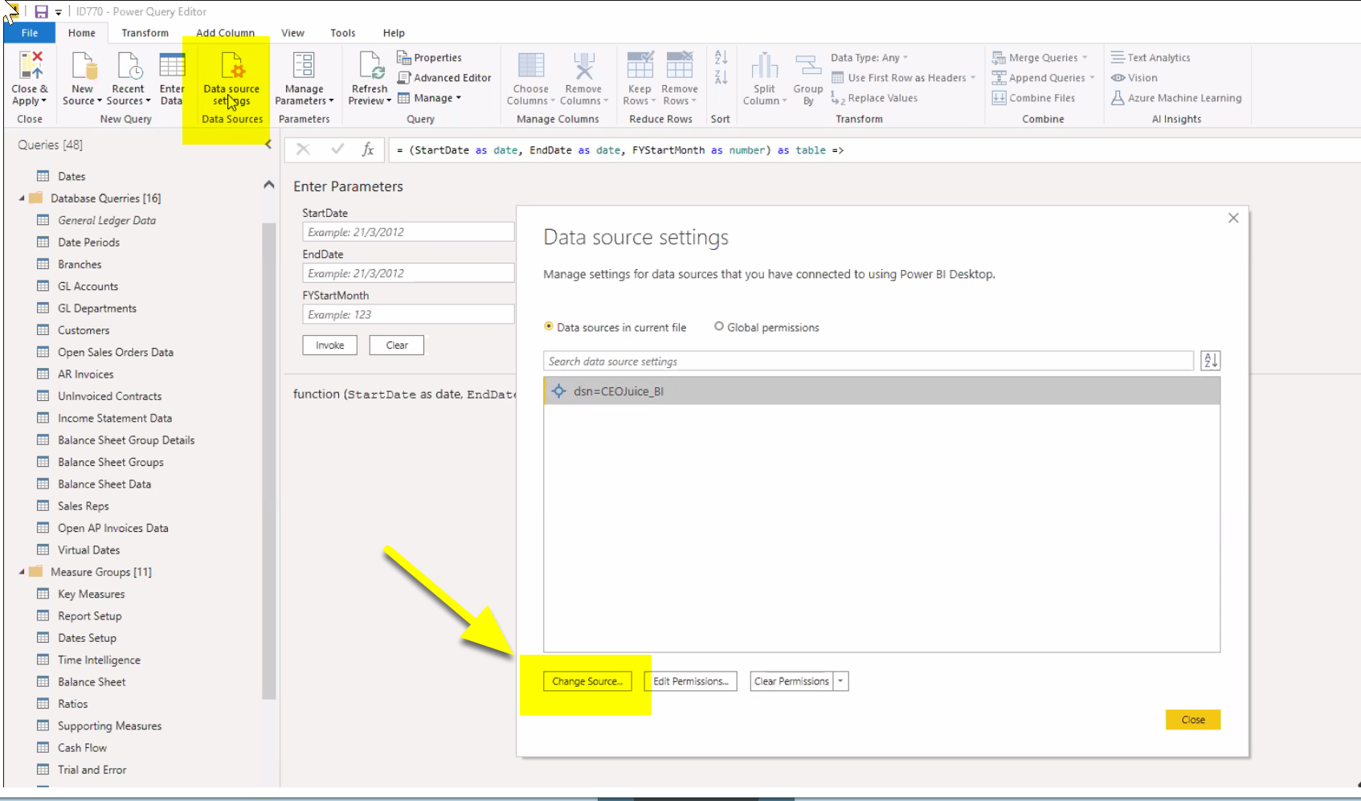Viewport: 1361px width, 801px height.
Task: Click the Refresh Preview icon
Action: [370, 65]
